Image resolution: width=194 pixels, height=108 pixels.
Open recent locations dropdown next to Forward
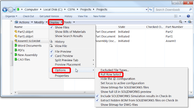tap(14, 10)
